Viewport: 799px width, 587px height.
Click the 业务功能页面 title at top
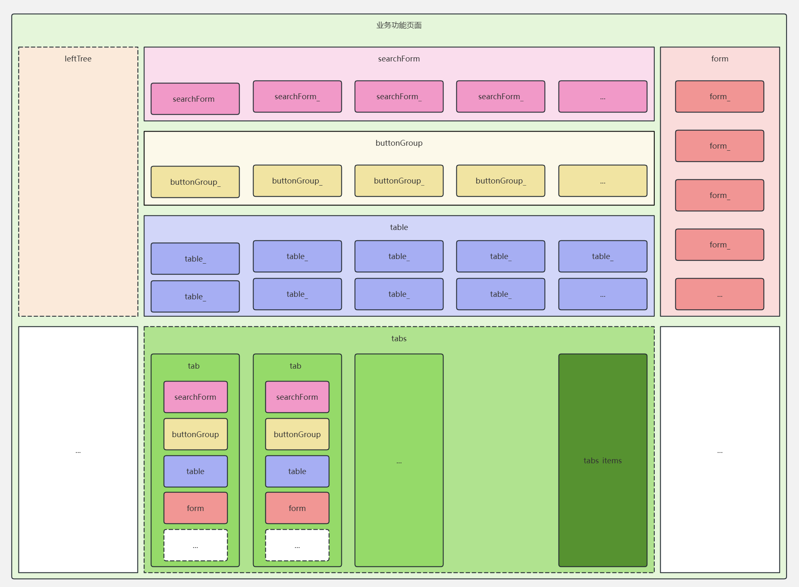click(399, 25)
